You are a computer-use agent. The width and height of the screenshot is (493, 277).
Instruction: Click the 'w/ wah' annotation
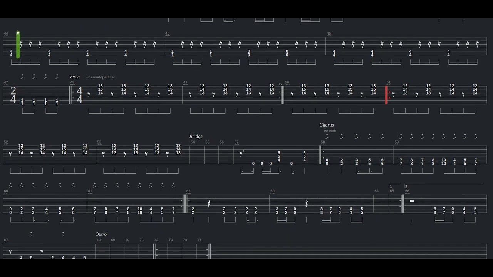(330, 131)
